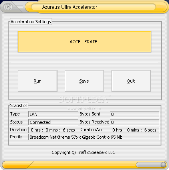The height and width of the screenshot is (170, 169).
Task: Click the Duration field value
Action: tap(53, 130)
